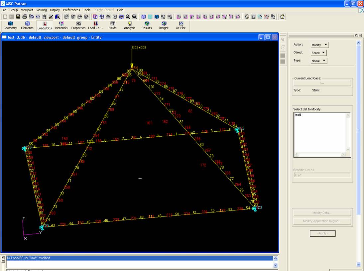Image resolution: width=364 pixels, height=271 pixels.
Task: Open the Results application
Action: (x=147, y=26)
